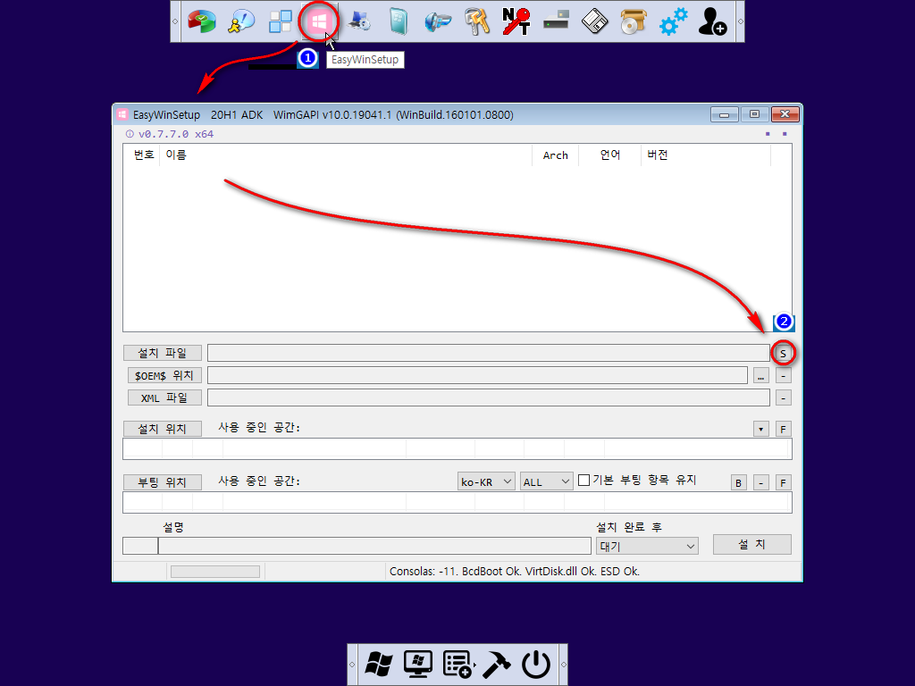Click the 설명 description input field
The height and width of the screenshot is (686, 915).
(374, 546)
